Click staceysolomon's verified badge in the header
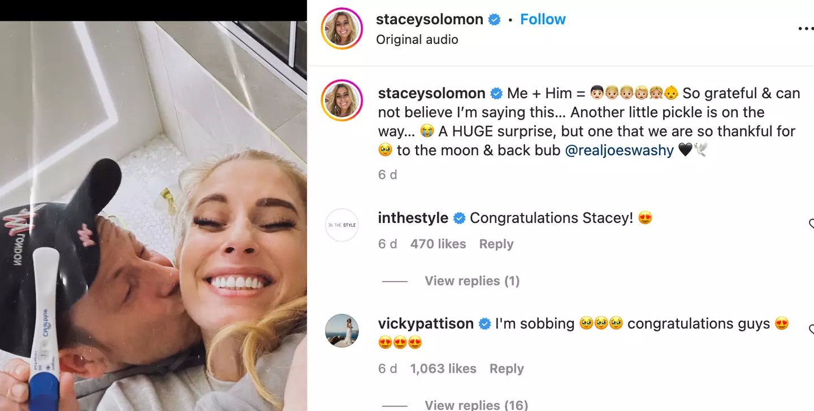 (x=494, y=19)
